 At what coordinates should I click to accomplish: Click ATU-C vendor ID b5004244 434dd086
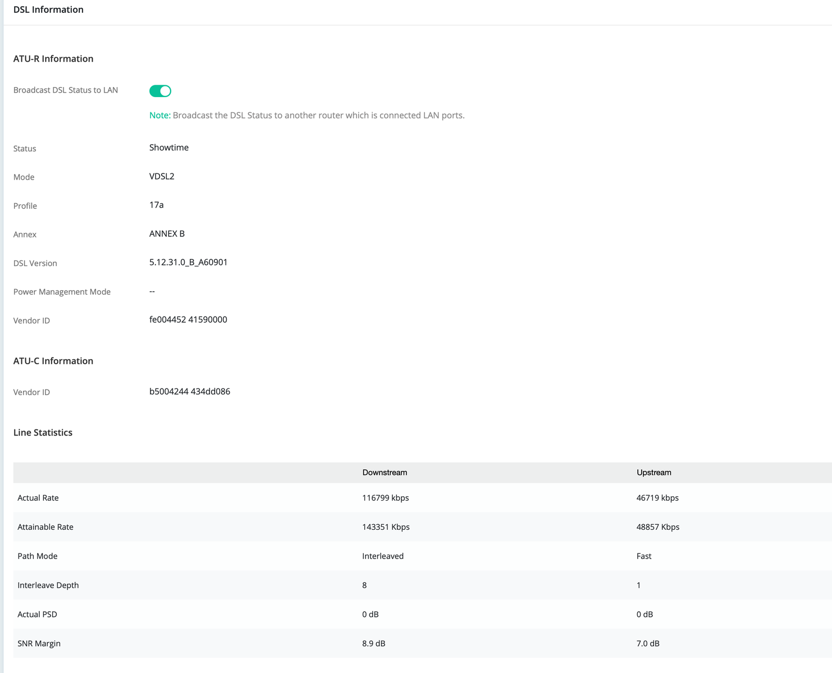coord(189,391)
